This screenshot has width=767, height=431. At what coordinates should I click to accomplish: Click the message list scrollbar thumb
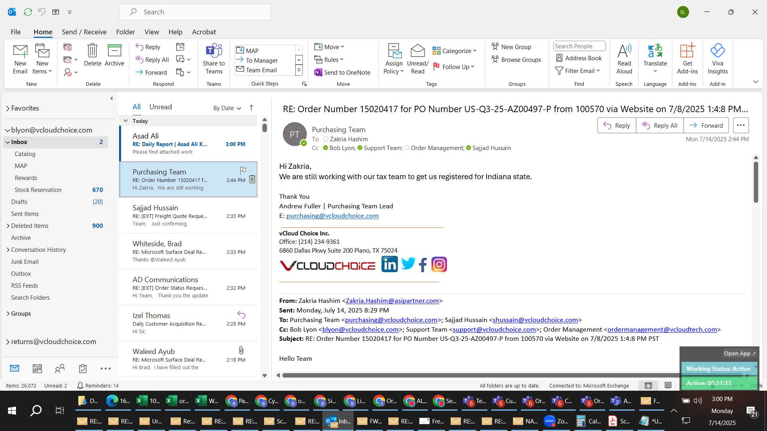coord(264,128)
